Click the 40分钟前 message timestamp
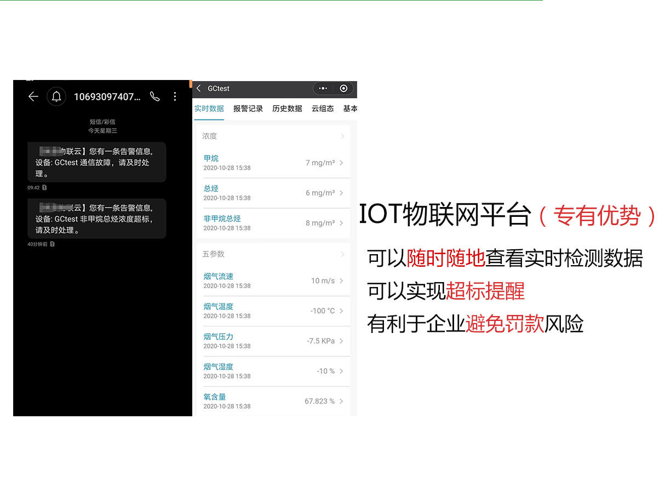Image resolution: width=665 pixels, height=482 pixels. pyautogui.click(x=37, y=244)
